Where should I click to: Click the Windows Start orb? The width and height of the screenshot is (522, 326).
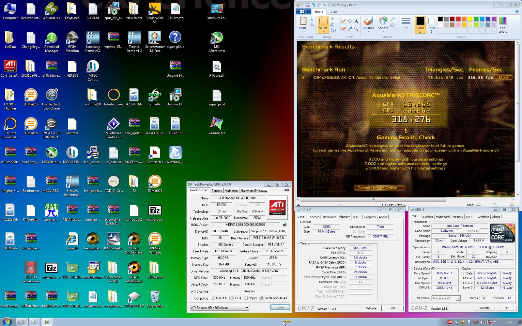(x=7, y=321)
